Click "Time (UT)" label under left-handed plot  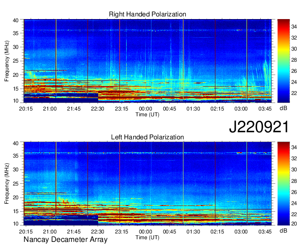pos(147,237)
